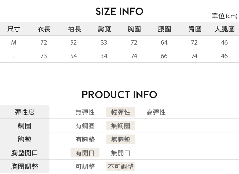
Task: Select the L size row label
Action: (14, 56)
